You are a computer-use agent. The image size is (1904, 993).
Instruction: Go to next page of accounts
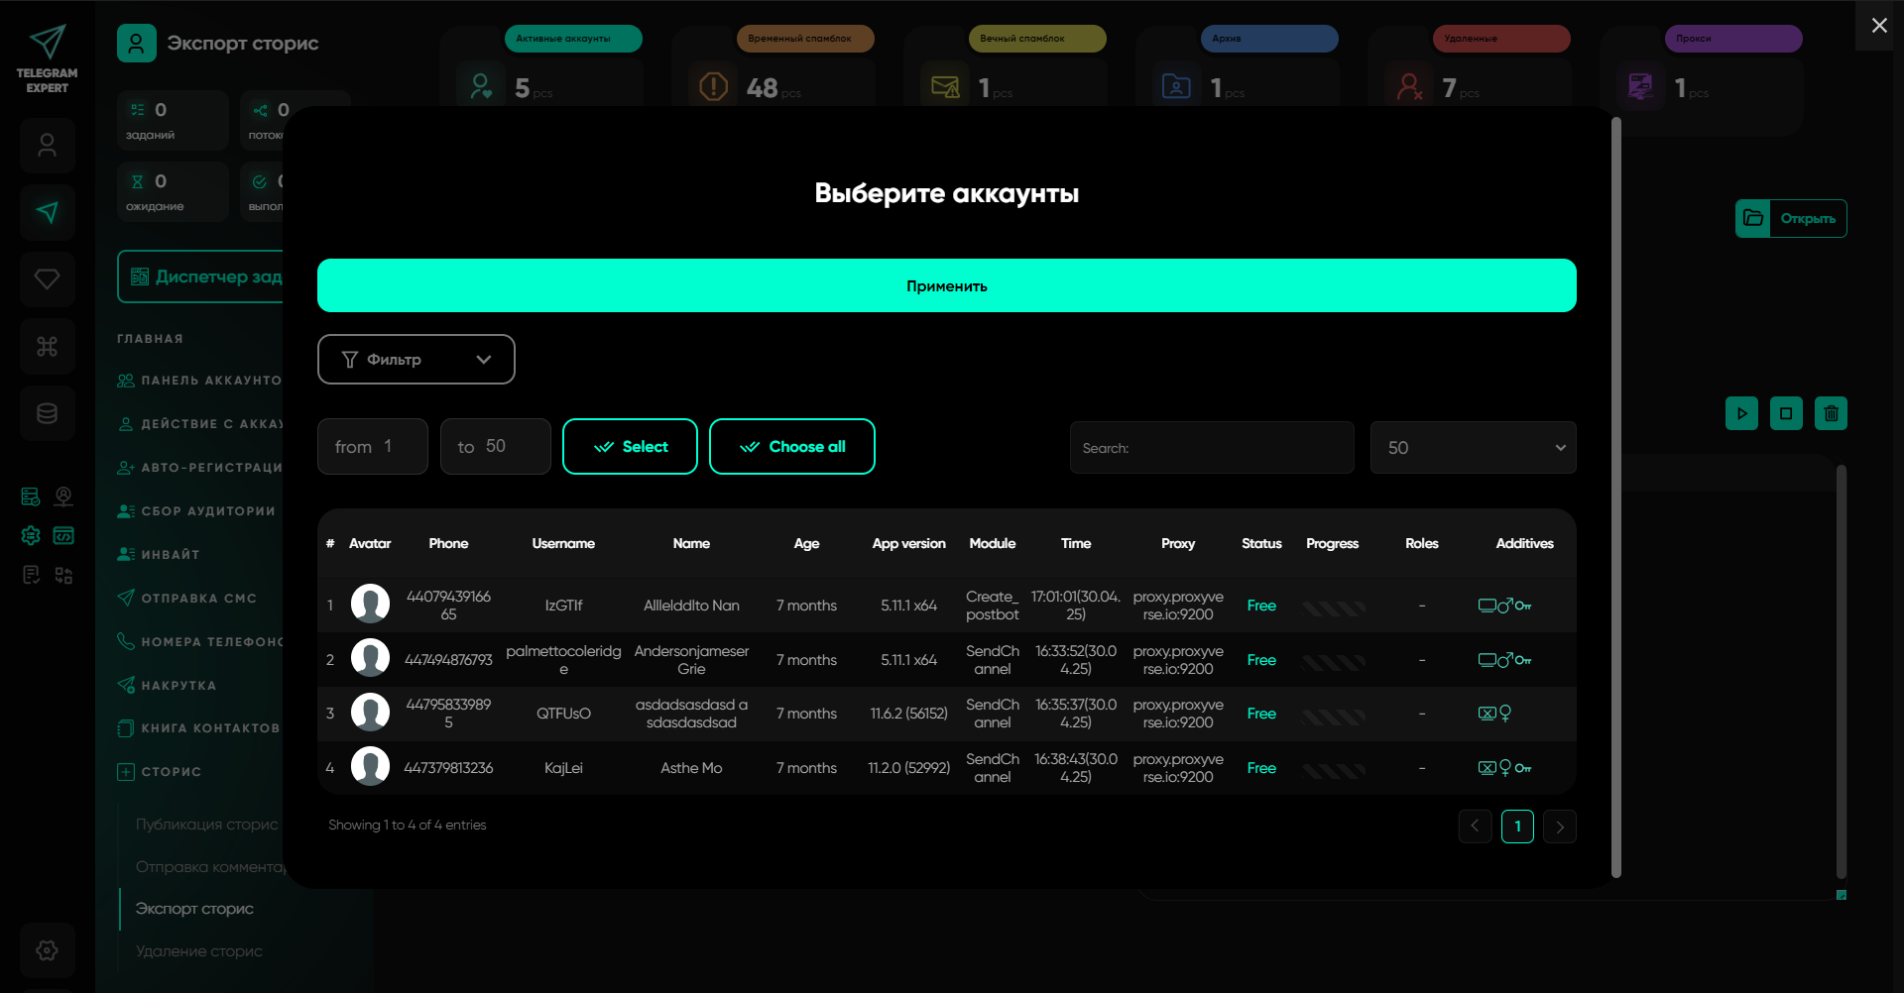tap(1559, 827)
